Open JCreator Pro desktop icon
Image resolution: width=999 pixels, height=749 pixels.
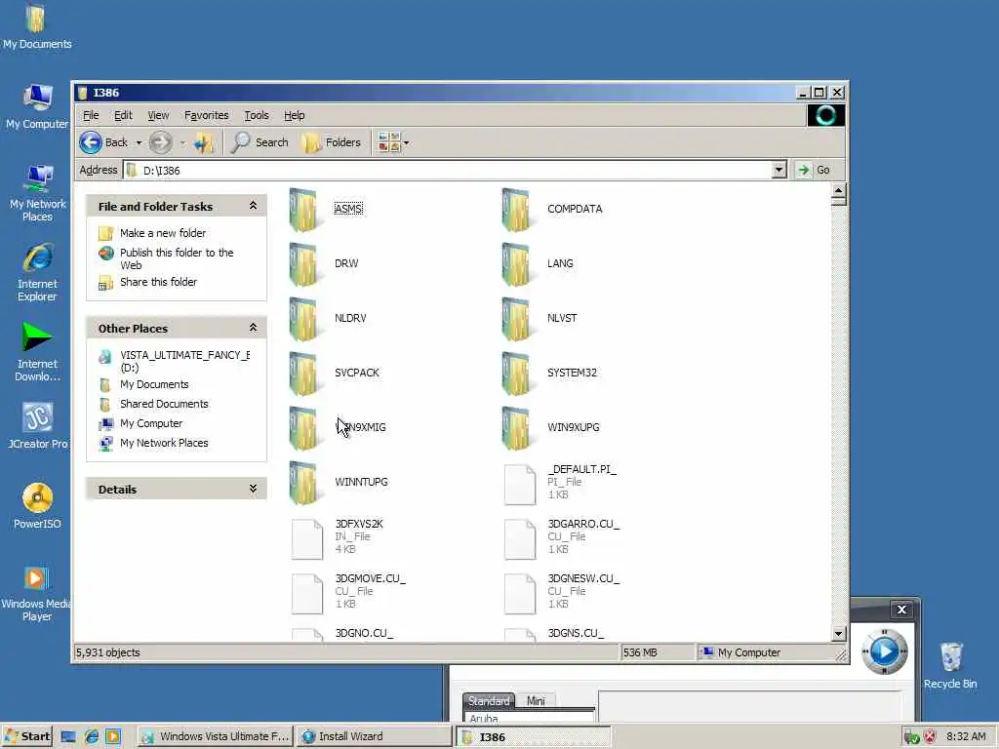click(x=37, y=426)
